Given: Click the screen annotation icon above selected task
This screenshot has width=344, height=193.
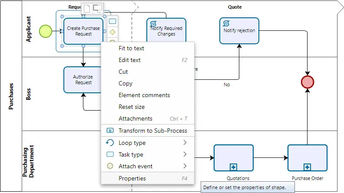Looking at the screenshot, I should (98, 9).
